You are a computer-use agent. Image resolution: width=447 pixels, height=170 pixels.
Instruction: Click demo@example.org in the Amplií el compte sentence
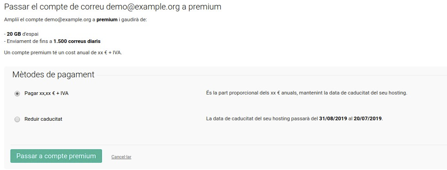68,20
